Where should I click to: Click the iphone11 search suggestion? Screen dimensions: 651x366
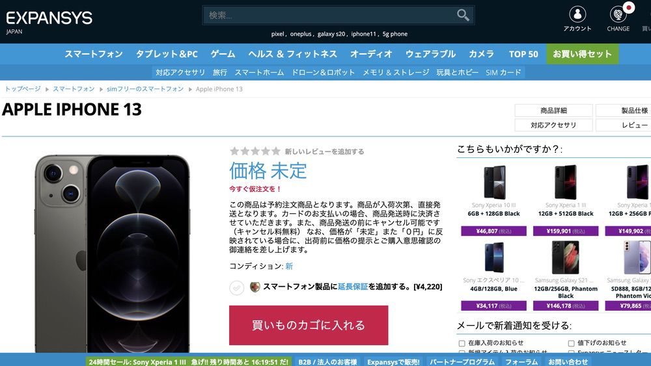pos(364,34)
